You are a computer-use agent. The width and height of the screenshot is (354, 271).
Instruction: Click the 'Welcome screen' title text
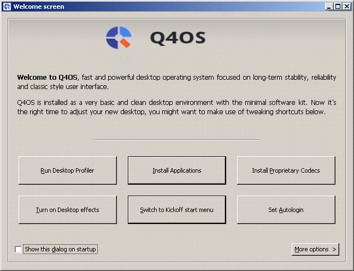(x=39, y=7)
